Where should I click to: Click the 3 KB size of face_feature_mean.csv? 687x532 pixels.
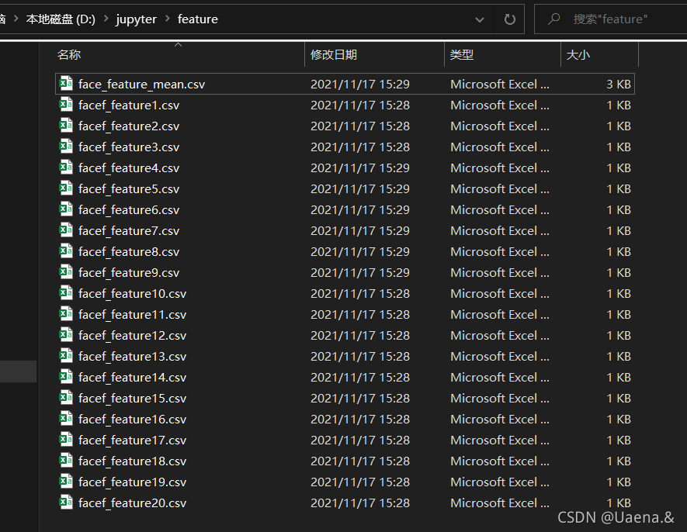coord(618,84)
